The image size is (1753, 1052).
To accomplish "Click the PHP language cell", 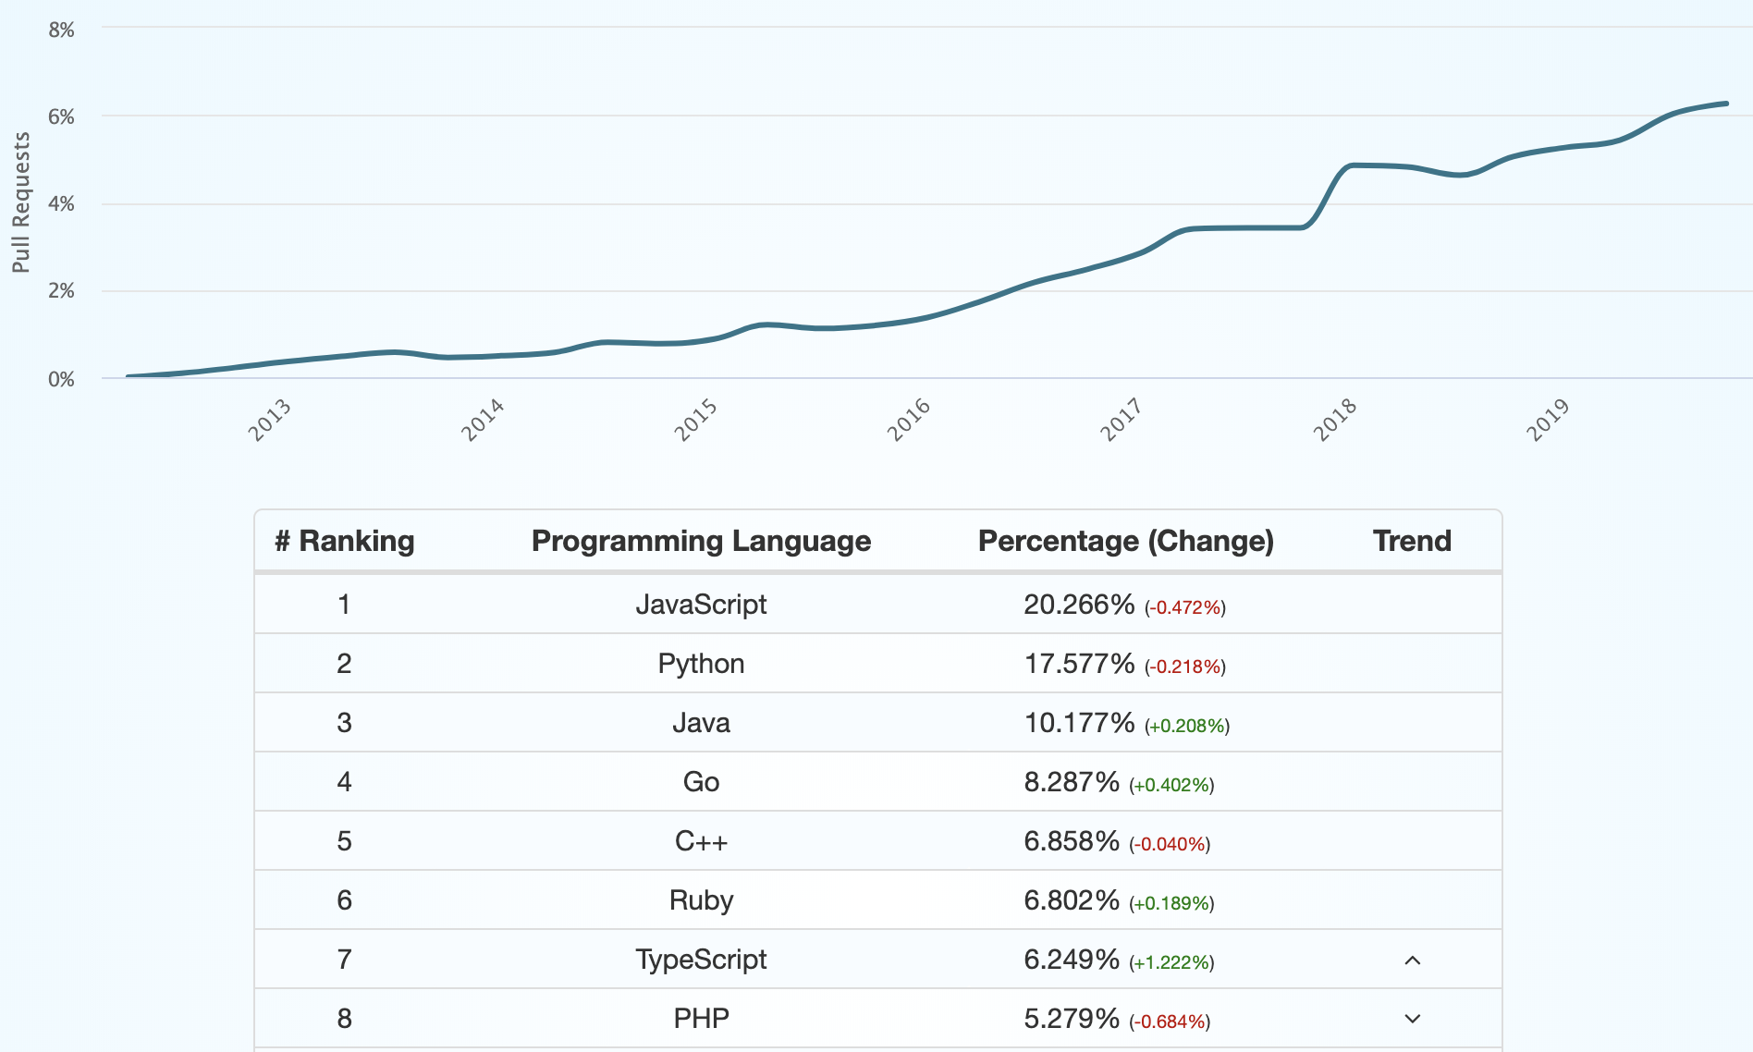I will point(701,1019).
